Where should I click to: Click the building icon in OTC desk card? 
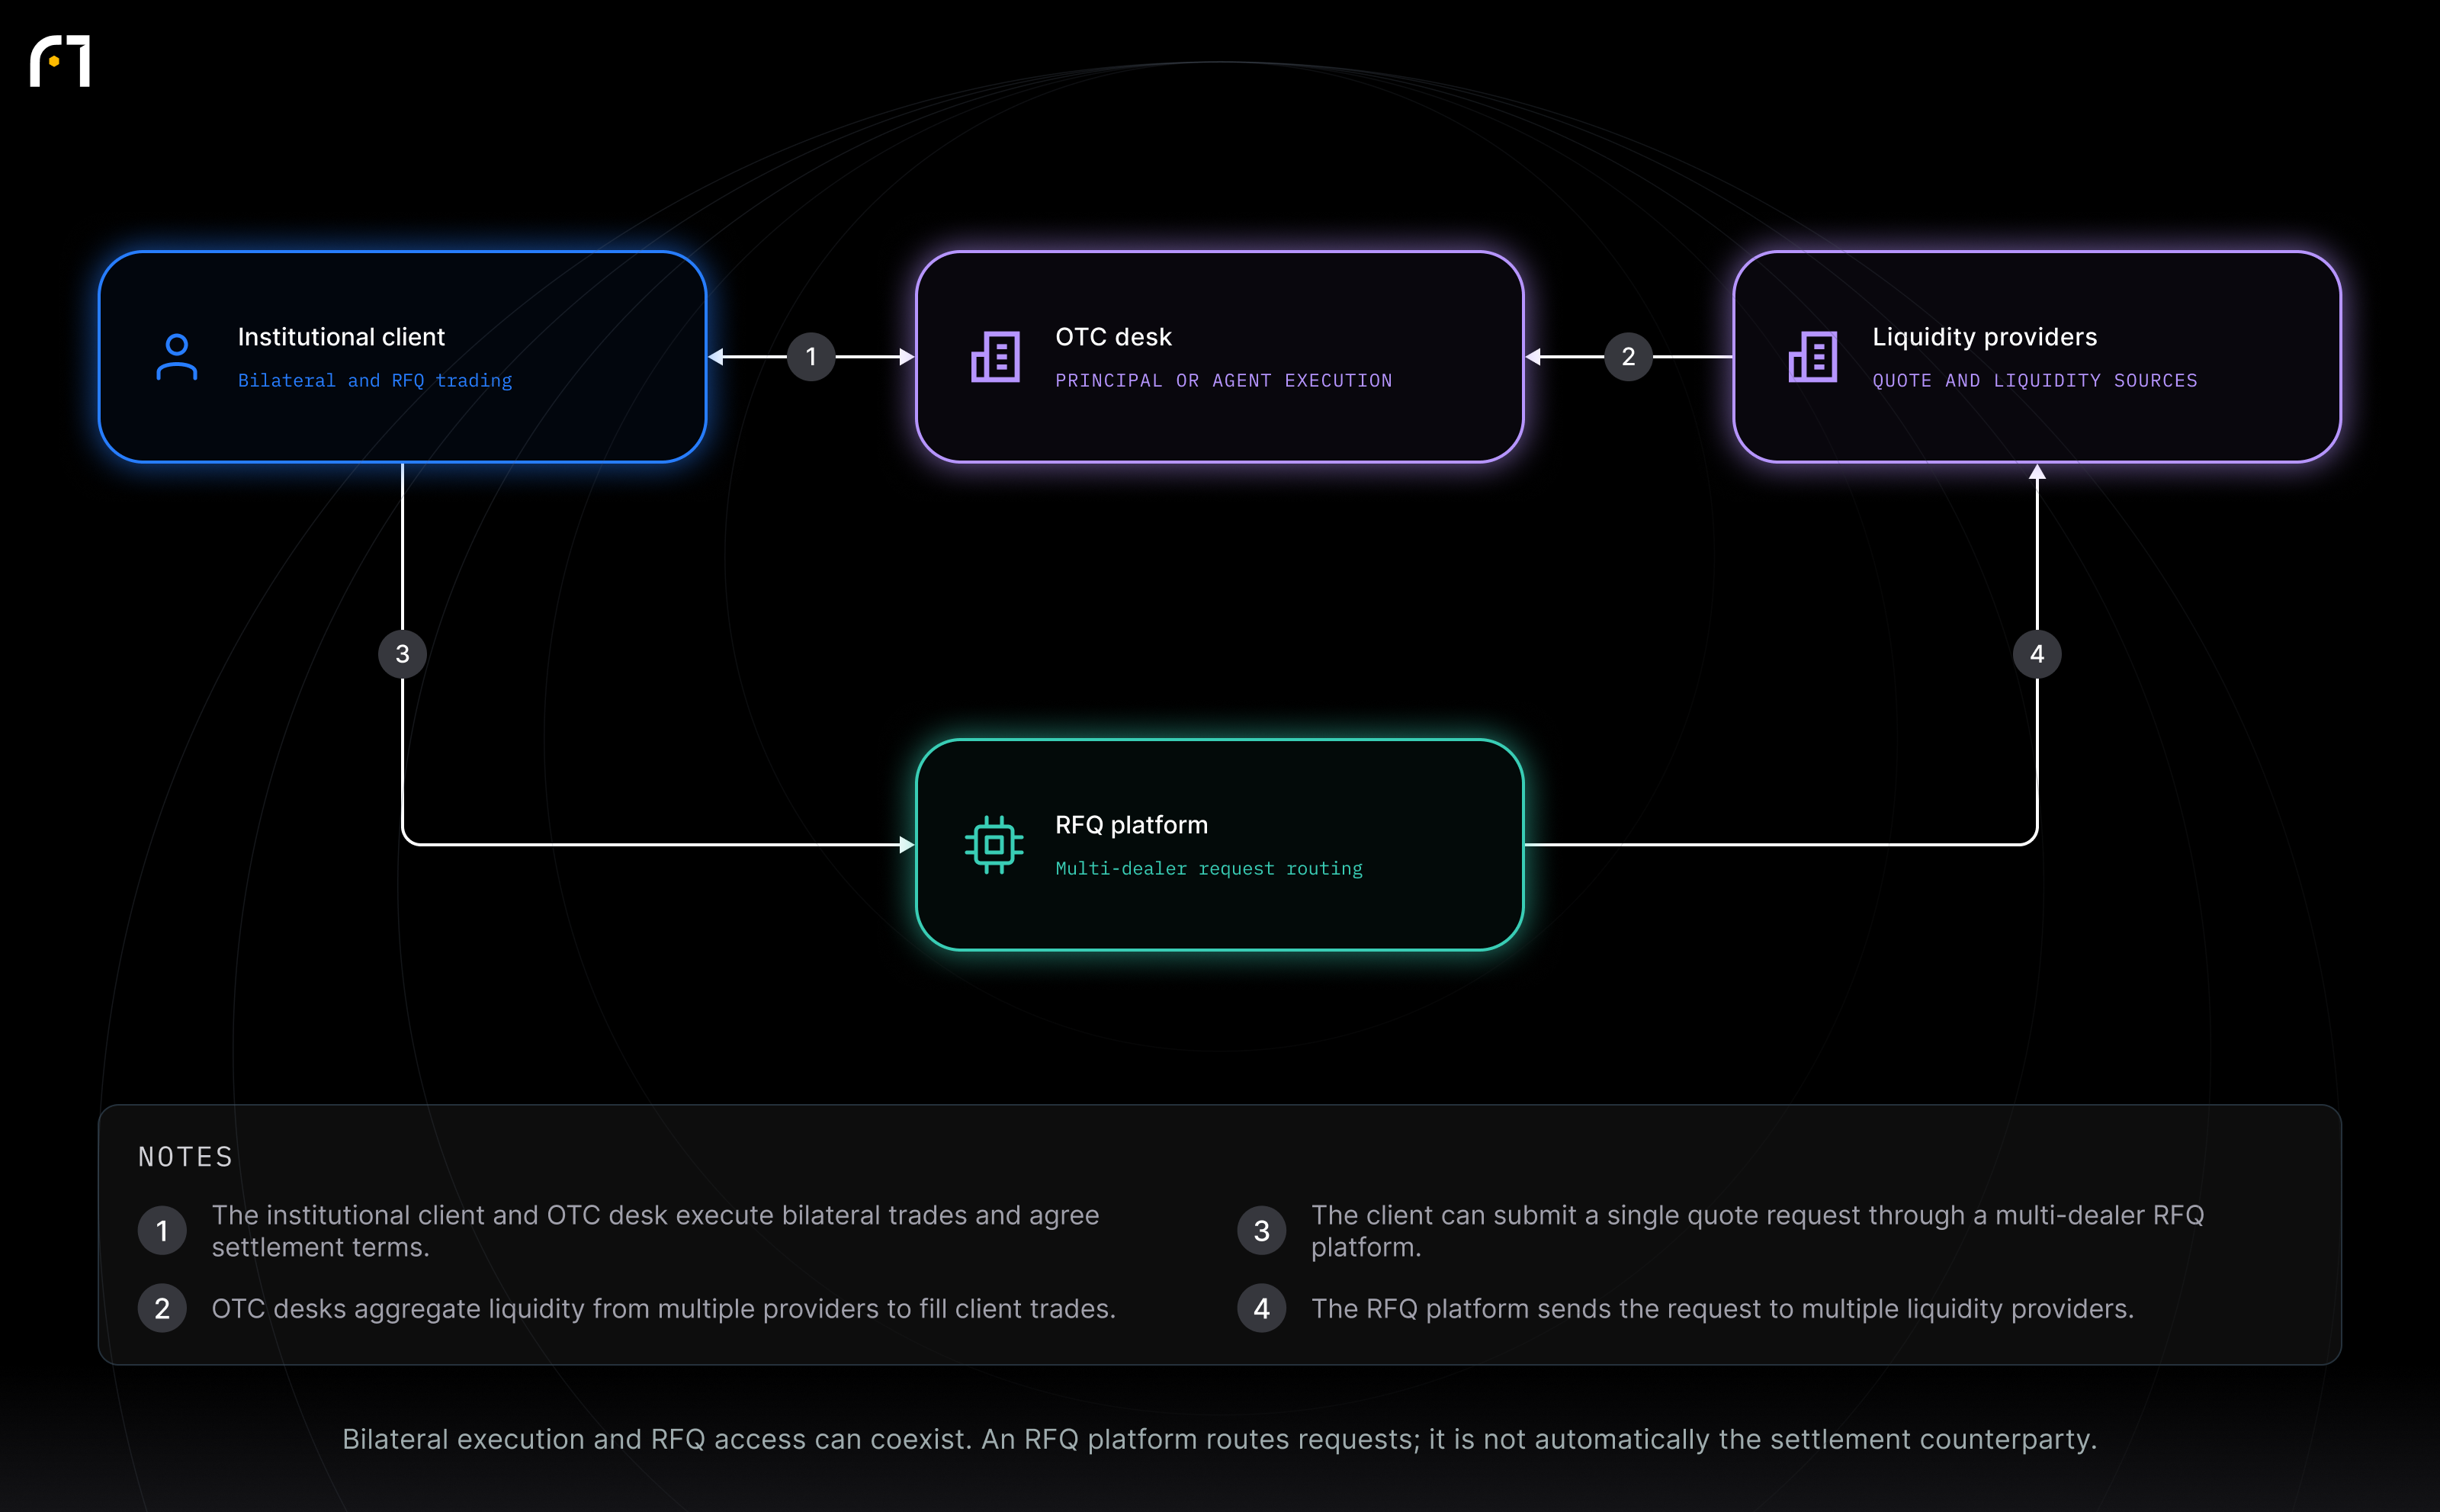pyautogui.click(x=995, y=357)
